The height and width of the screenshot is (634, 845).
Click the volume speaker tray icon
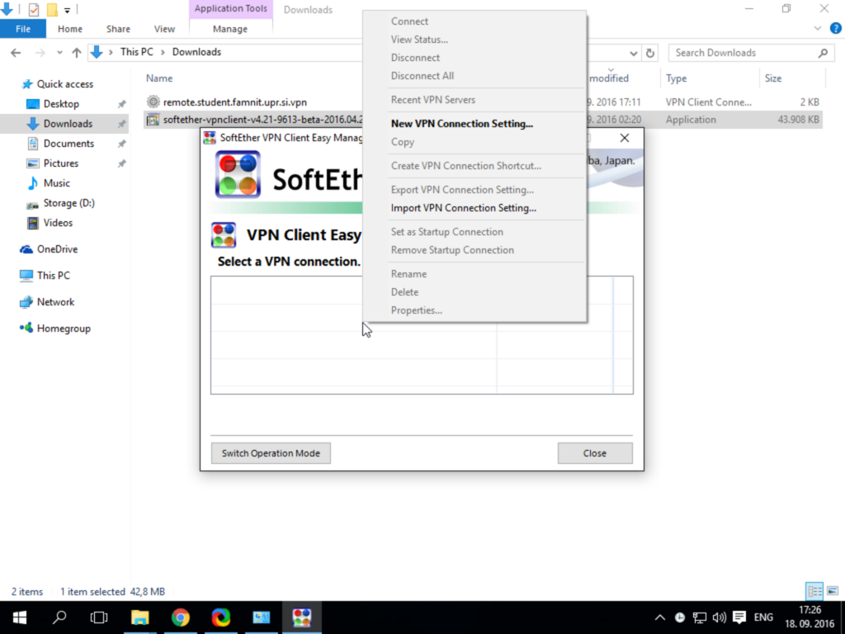tap(719, 617)
